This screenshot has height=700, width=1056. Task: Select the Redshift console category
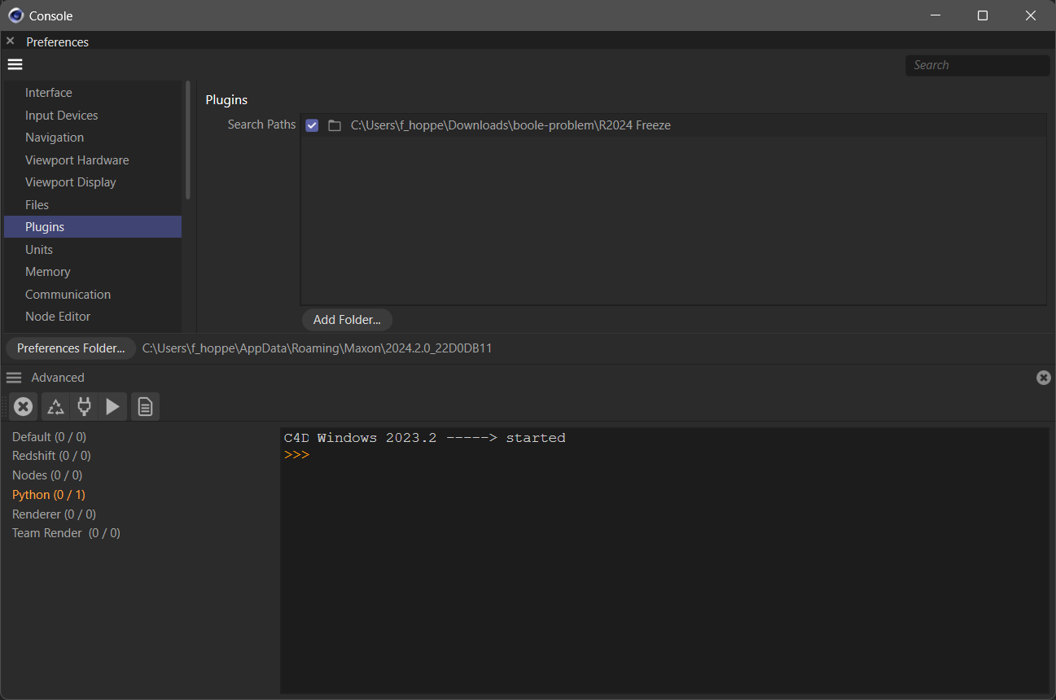[51, 456]
